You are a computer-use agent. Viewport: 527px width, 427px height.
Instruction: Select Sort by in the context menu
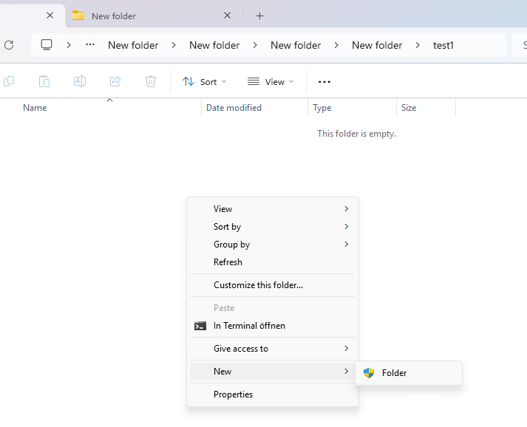click(273, 227)
